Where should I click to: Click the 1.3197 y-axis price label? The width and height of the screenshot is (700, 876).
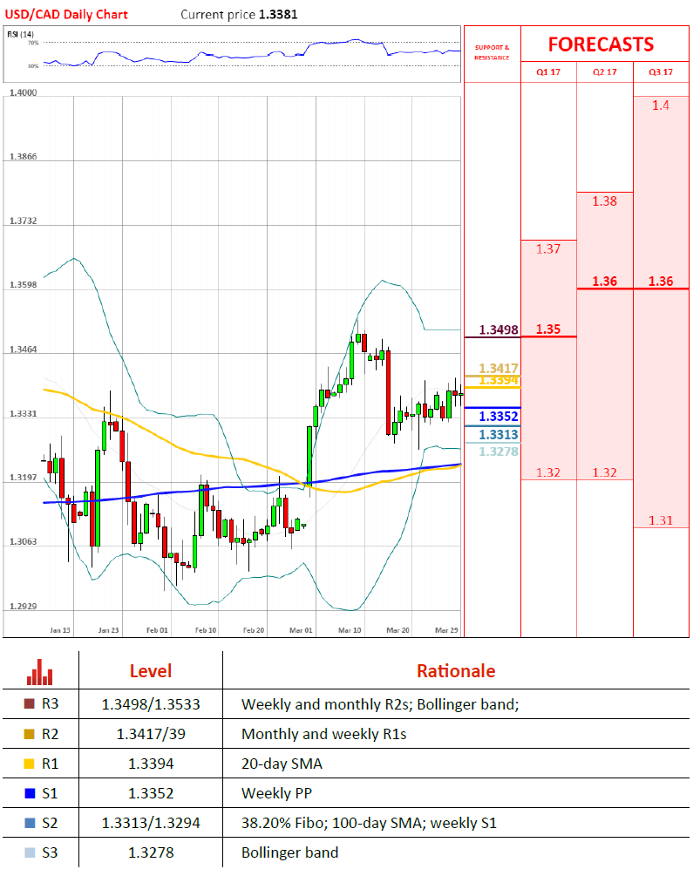[23, 478]
